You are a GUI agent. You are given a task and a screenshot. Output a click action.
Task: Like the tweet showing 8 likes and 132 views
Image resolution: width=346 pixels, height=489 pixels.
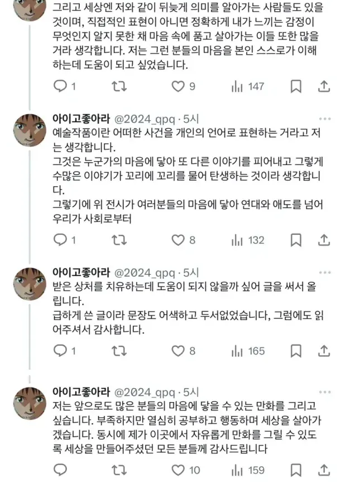point(177,240)
